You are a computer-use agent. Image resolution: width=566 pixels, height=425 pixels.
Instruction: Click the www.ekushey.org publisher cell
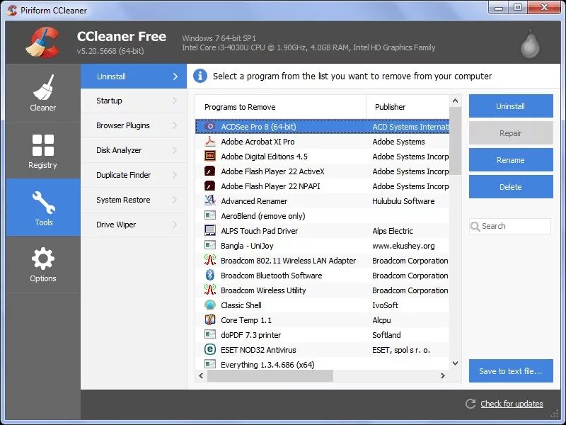tap(403, 246)
